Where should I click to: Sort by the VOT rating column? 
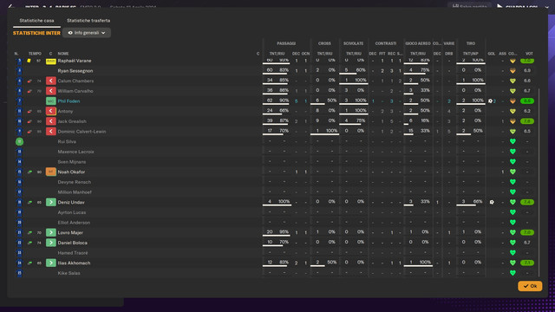point(529,54)
